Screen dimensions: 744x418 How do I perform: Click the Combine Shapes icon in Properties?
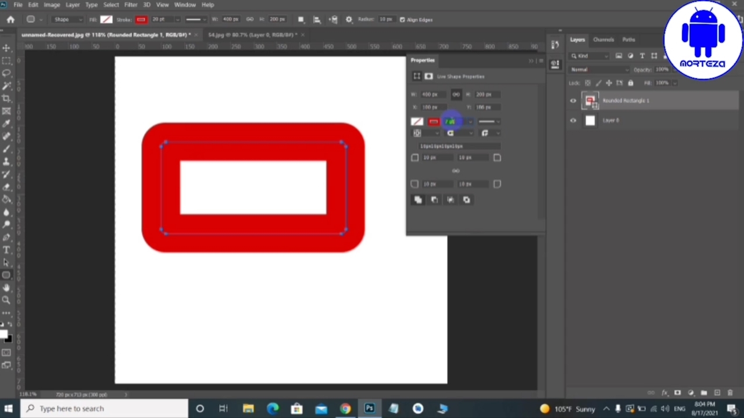417,200
